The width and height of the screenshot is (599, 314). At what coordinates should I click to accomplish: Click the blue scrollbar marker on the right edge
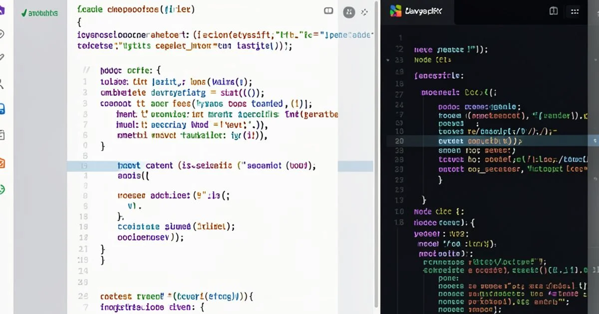click(x=595, y=141)
